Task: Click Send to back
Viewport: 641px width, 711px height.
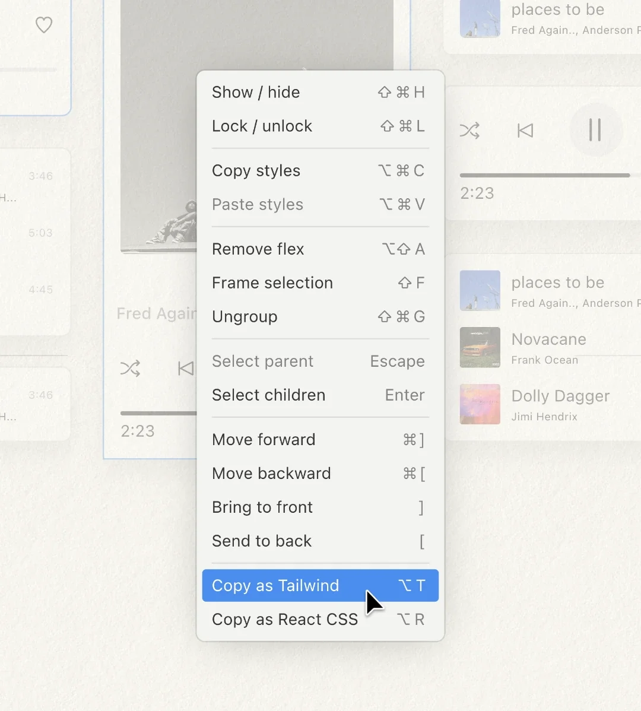Action: pyautogui.click(x=261, y=541)
